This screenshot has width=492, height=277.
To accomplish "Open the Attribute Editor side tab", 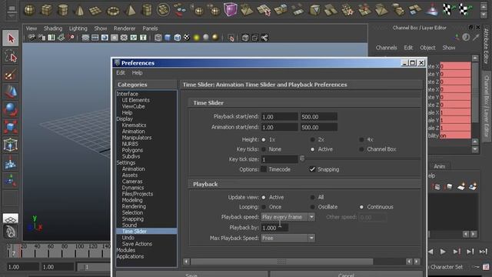I will [x=486, y=45].
